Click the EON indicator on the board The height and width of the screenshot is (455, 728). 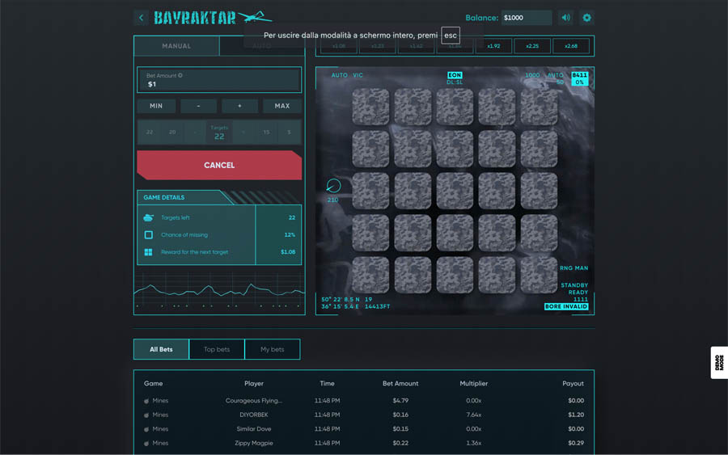(x=455, y=75)
